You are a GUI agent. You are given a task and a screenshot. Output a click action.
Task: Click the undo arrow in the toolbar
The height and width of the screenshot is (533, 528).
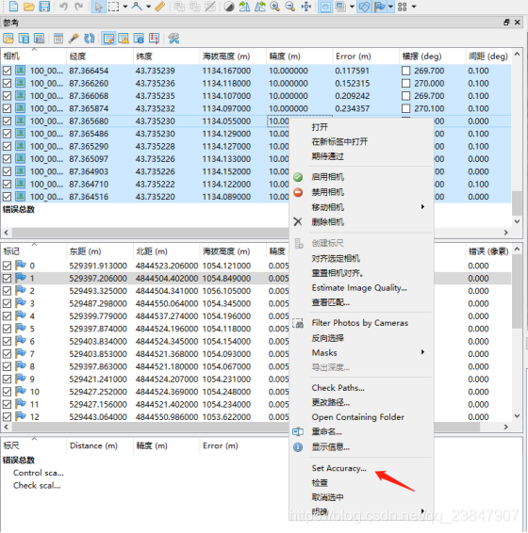click(63, 7)
